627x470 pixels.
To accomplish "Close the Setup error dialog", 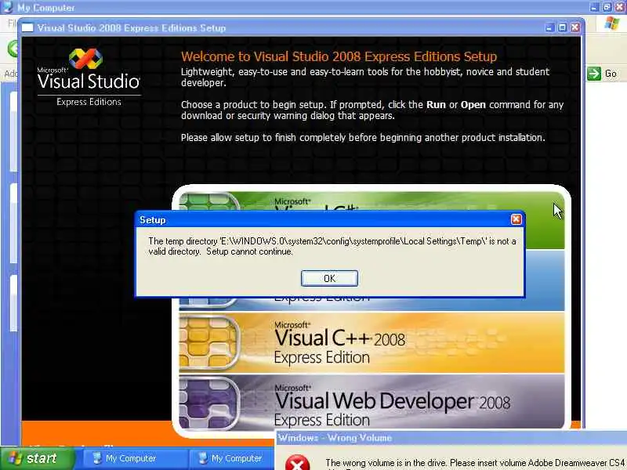I will [516, 219].
